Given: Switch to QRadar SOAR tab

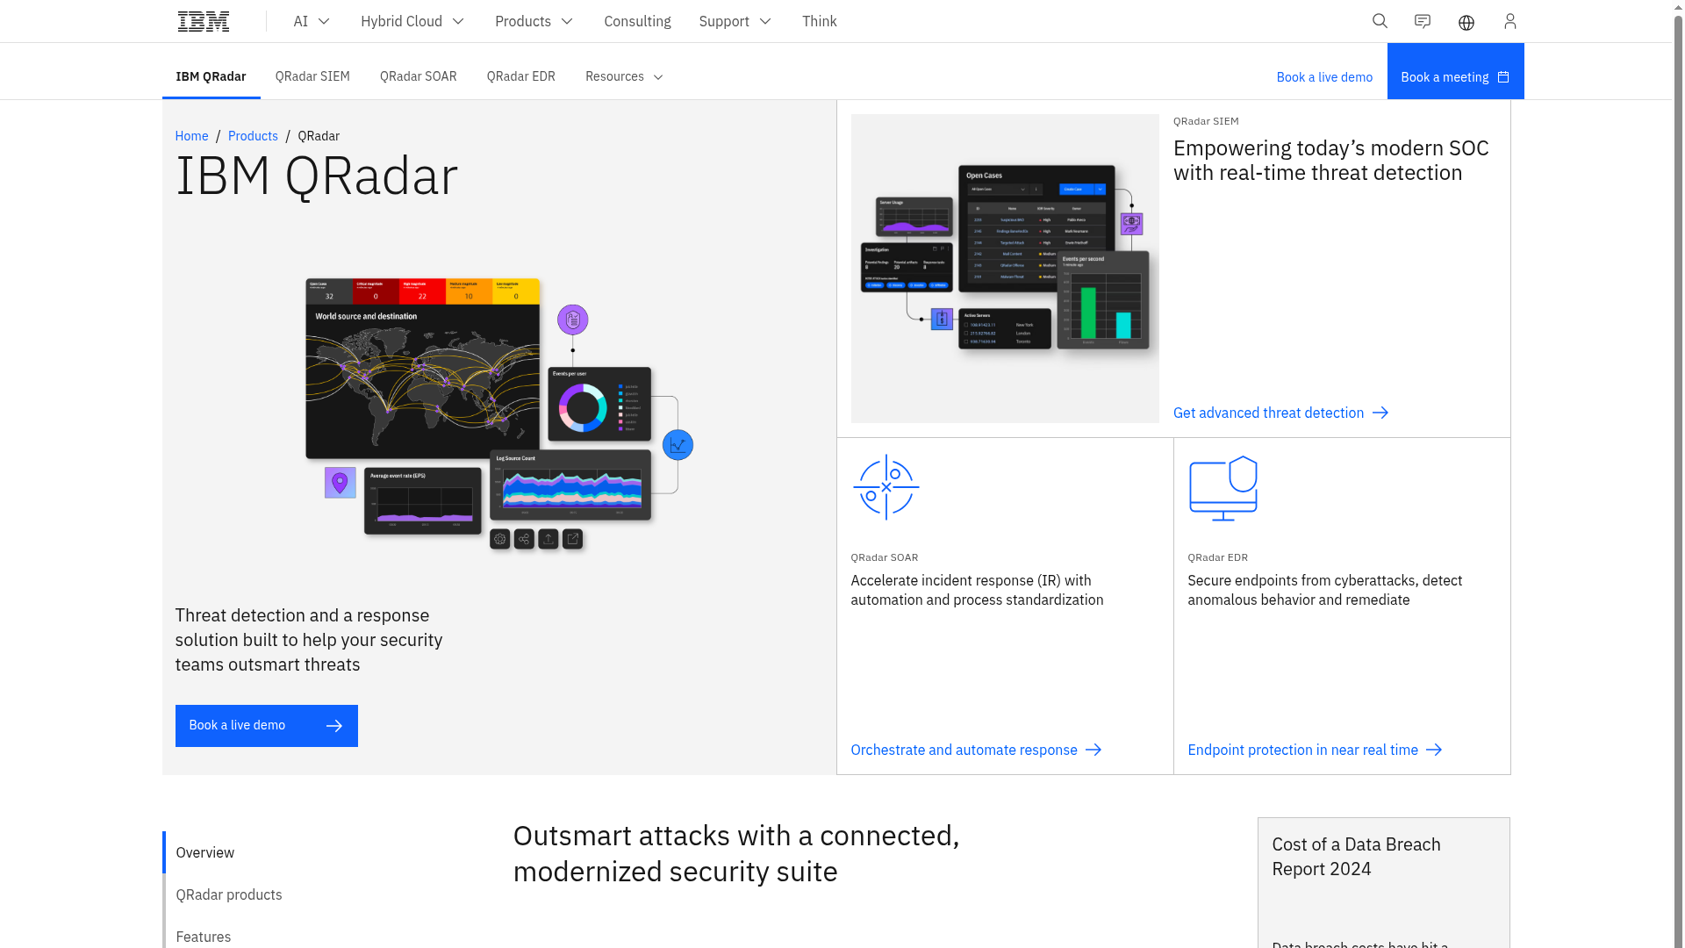Looking at the screenshot, I should pos(418,76).
